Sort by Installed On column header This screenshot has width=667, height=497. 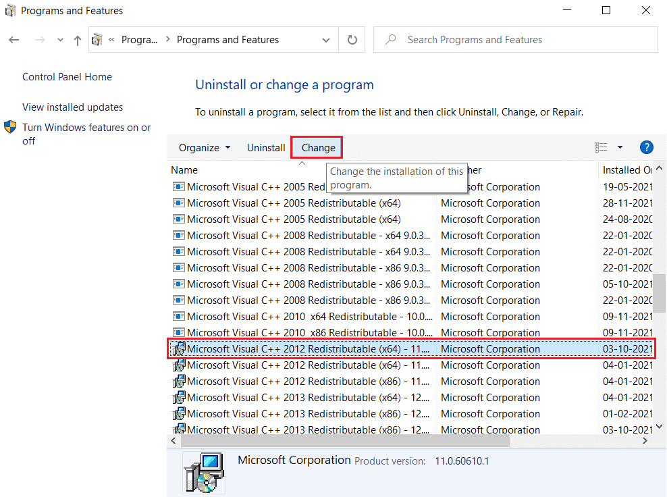click(x=627, y=170)
